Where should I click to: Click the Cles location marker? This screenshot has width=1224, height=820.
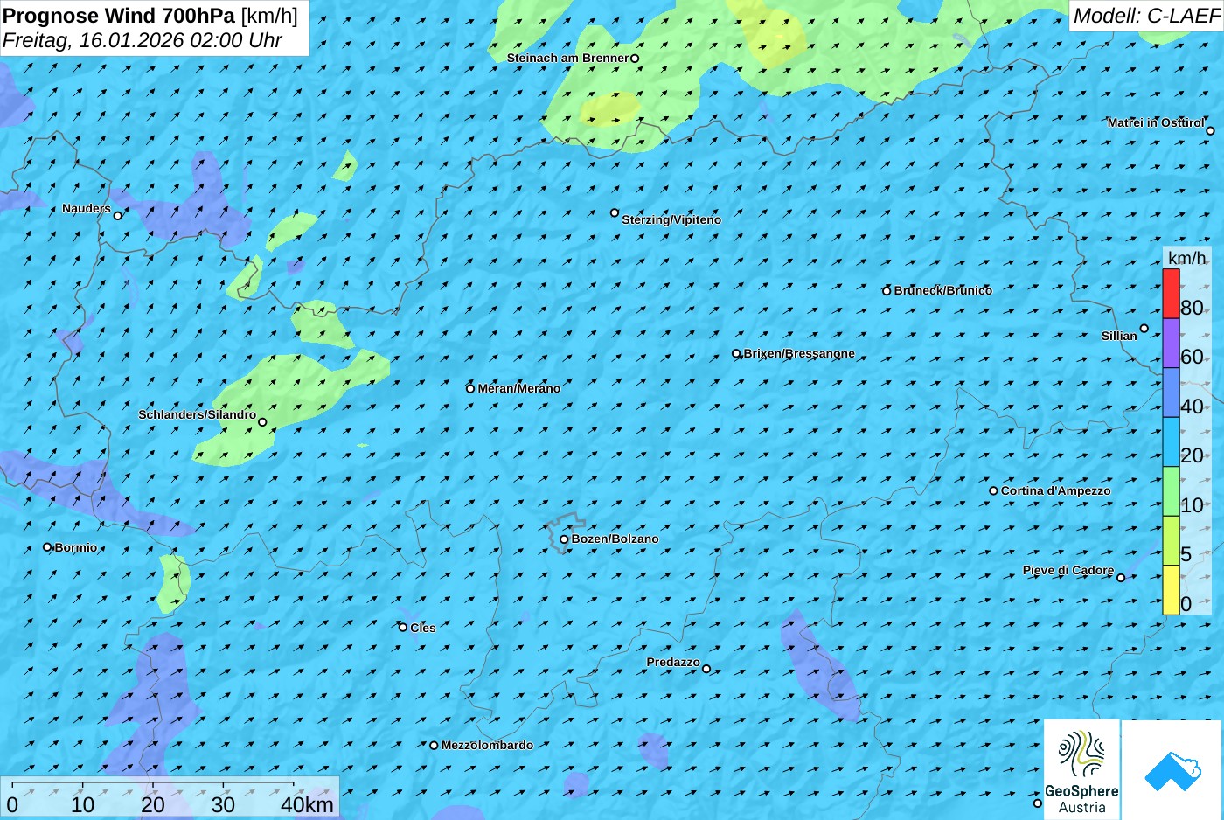point(403,627)
